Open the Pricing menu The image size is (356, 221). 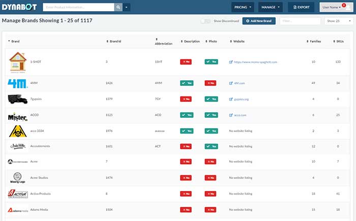click(x=243, y=7)
